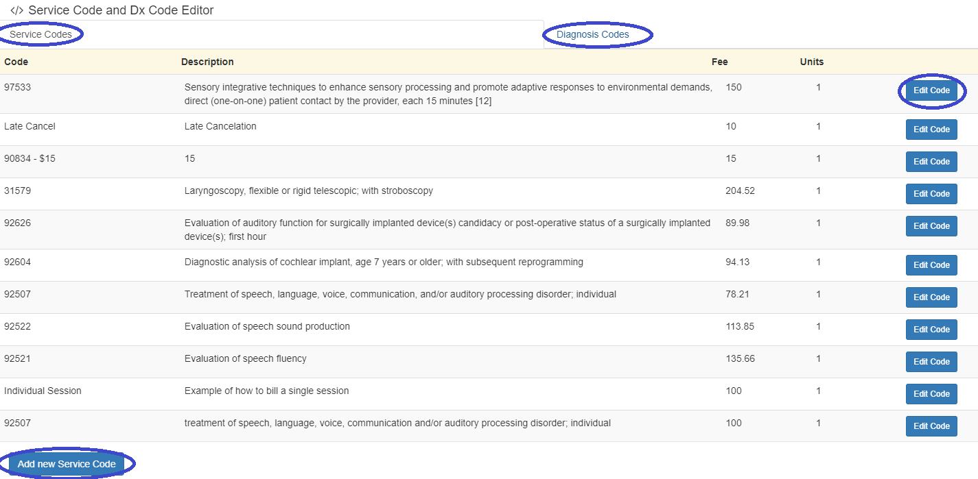Click Edit Code for 92626
The height and width of the screenshot is (479, 978).
click(x=931, y=226)
